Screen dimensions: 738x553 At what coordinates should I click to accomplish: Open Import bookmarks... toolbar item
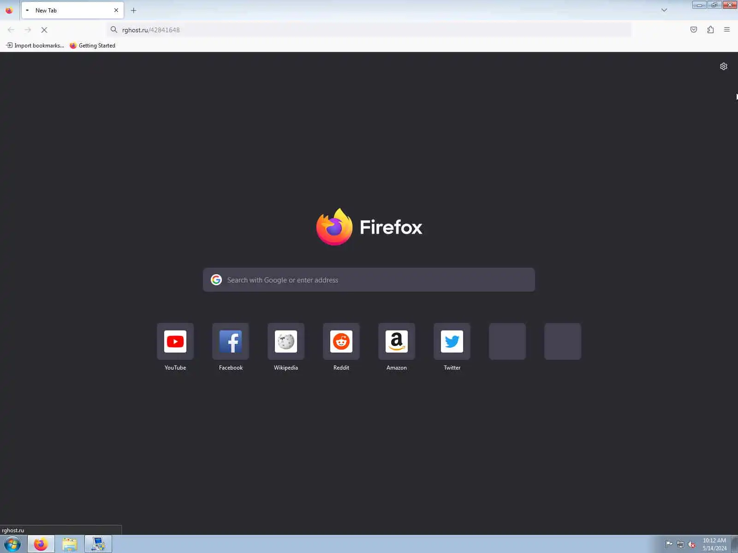click(x=35, y=45)
